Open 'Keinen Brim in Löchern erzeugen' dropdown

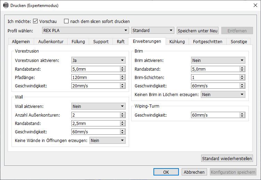(223, 94)
